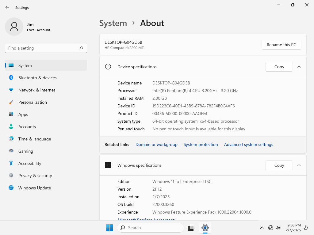The height and width of the screenshot is (235, 314).
Task: Open System protection link
Action: [x=201, y=144]
